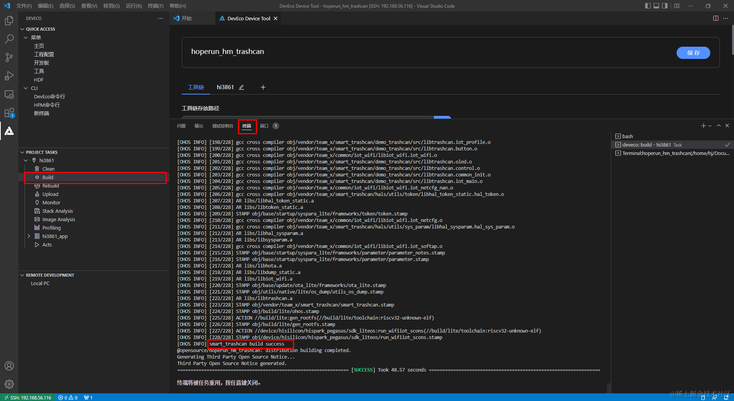Switch to the 输出 panel tab
The height and width of the screenshot is (401, 734).
pyautogui.click(x=199, y=126)
